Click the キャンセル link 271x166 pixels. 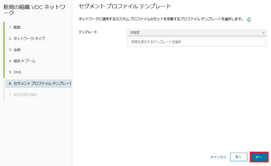[218, 157]
